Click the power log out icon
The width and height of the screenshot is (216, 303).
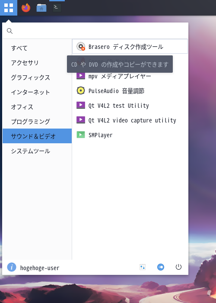coord(178,267)
